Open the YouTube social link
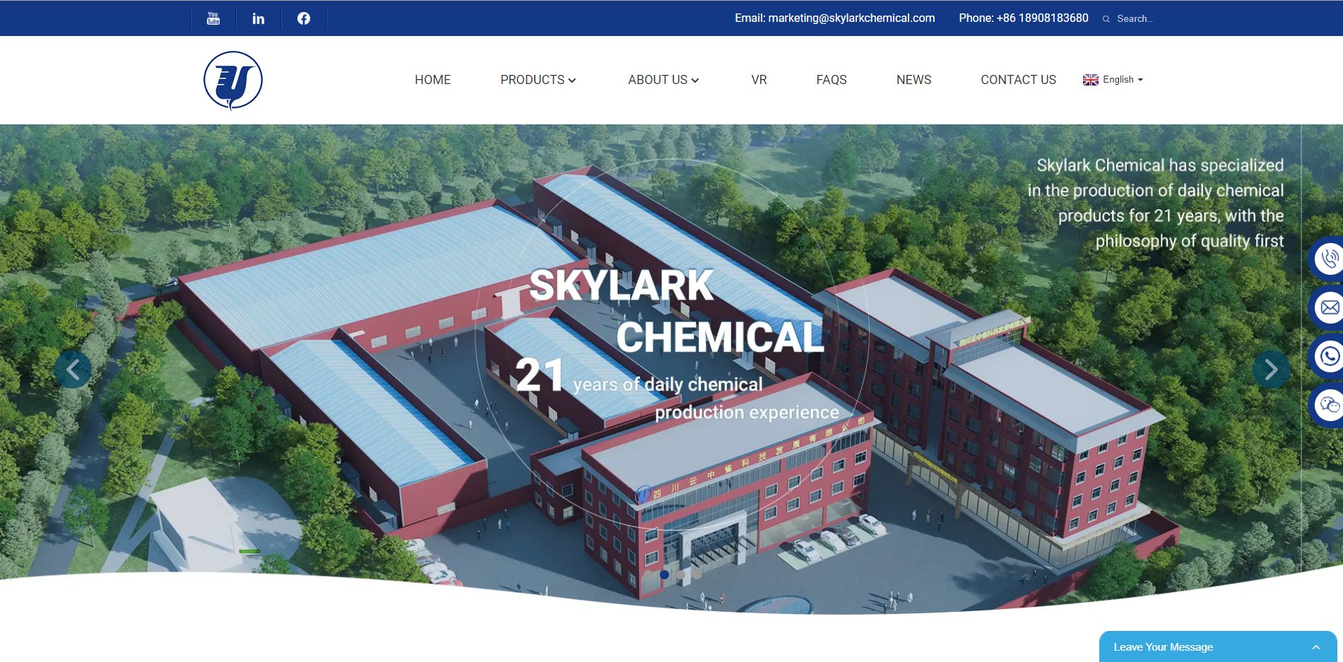The width and height of the screenshot is (1343, 662). [x=213, y=18]
